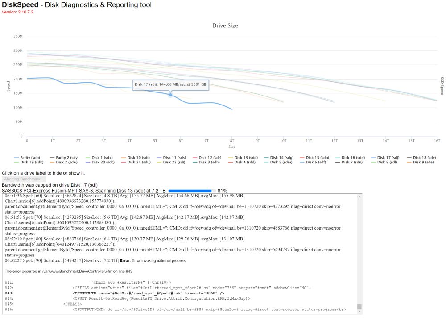The image size is (446, 331).
Task: Toggle Disk 17 (sdj) legend entry
Action: [x=385, y=158]
